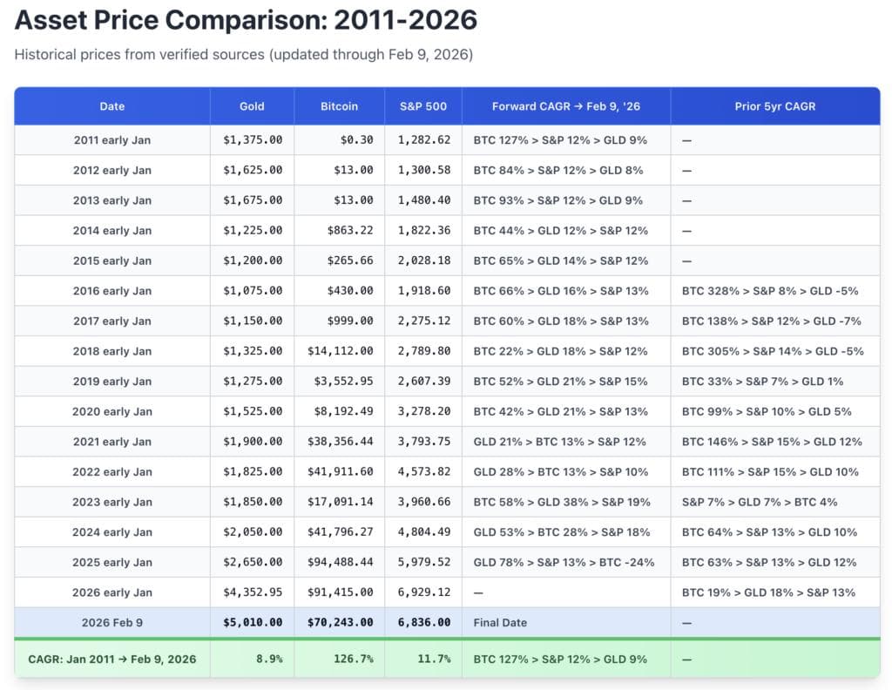This screenshot has width=892, height=690.
Task: Select the 2011 early Jan date cell
Action: (112, 140)
